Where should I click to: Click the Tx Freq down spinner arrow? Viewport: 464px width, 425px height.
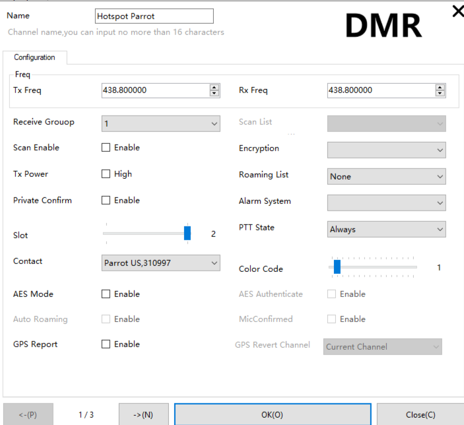(x=215, y=94)
